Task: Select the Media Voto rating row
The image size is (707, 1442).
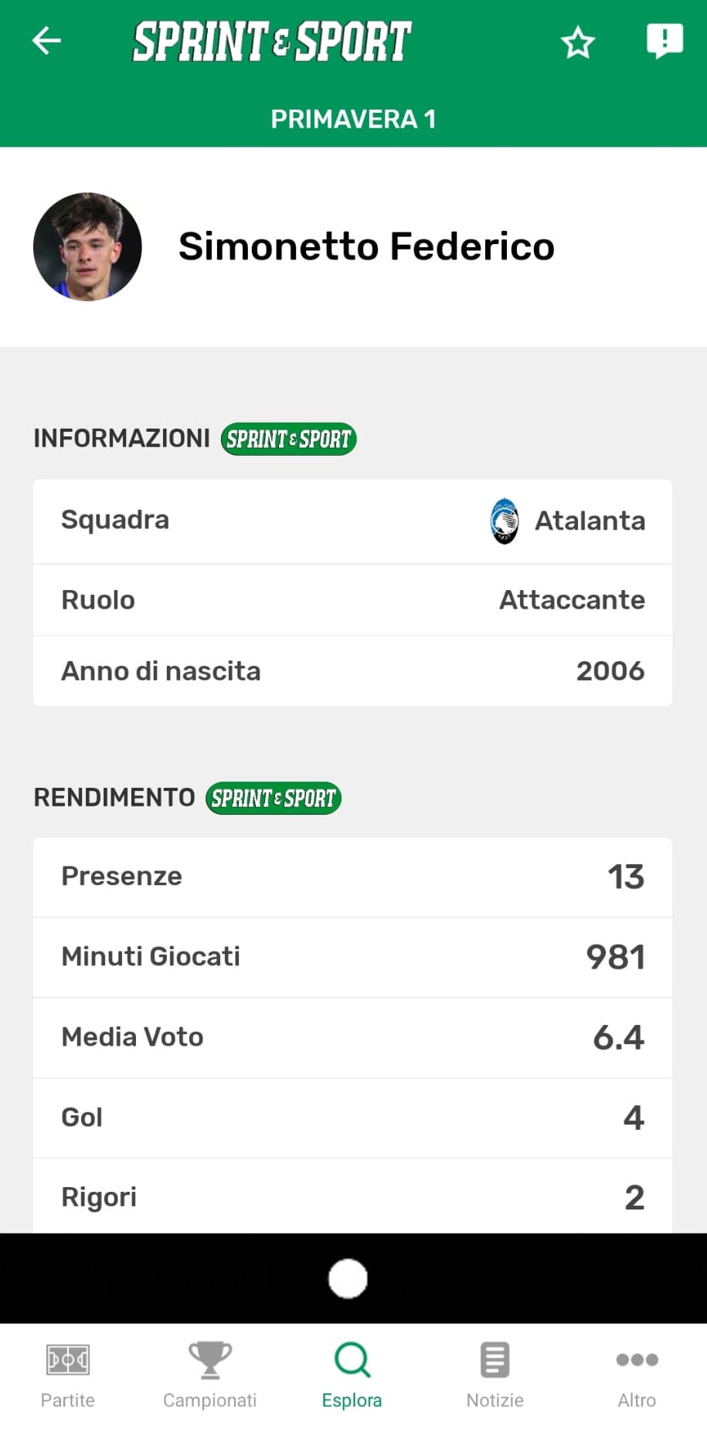Action: [x=352, y=1038]
